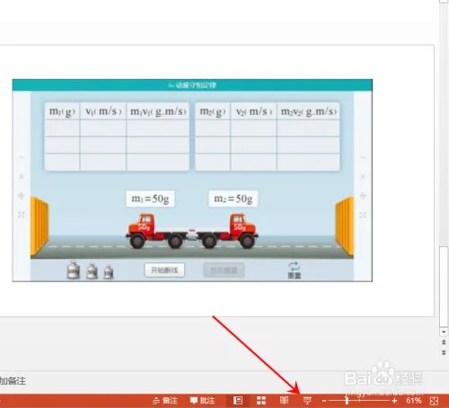
Task: Select the 100g weight icon
Action: tap(74, 271)
